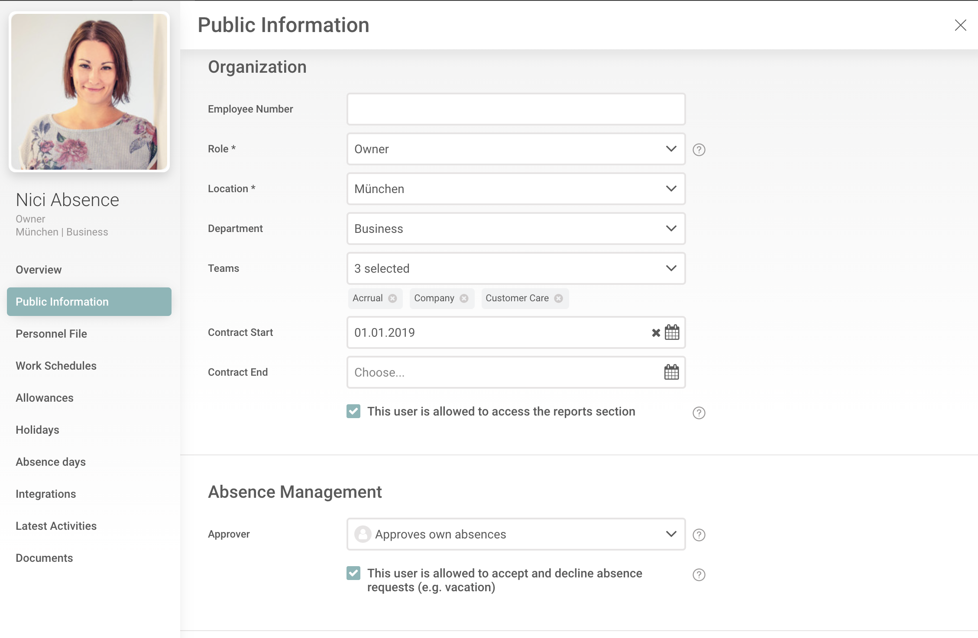Remove the Company team tag
The height and width of the screenshot is (638, 978).
464,298
